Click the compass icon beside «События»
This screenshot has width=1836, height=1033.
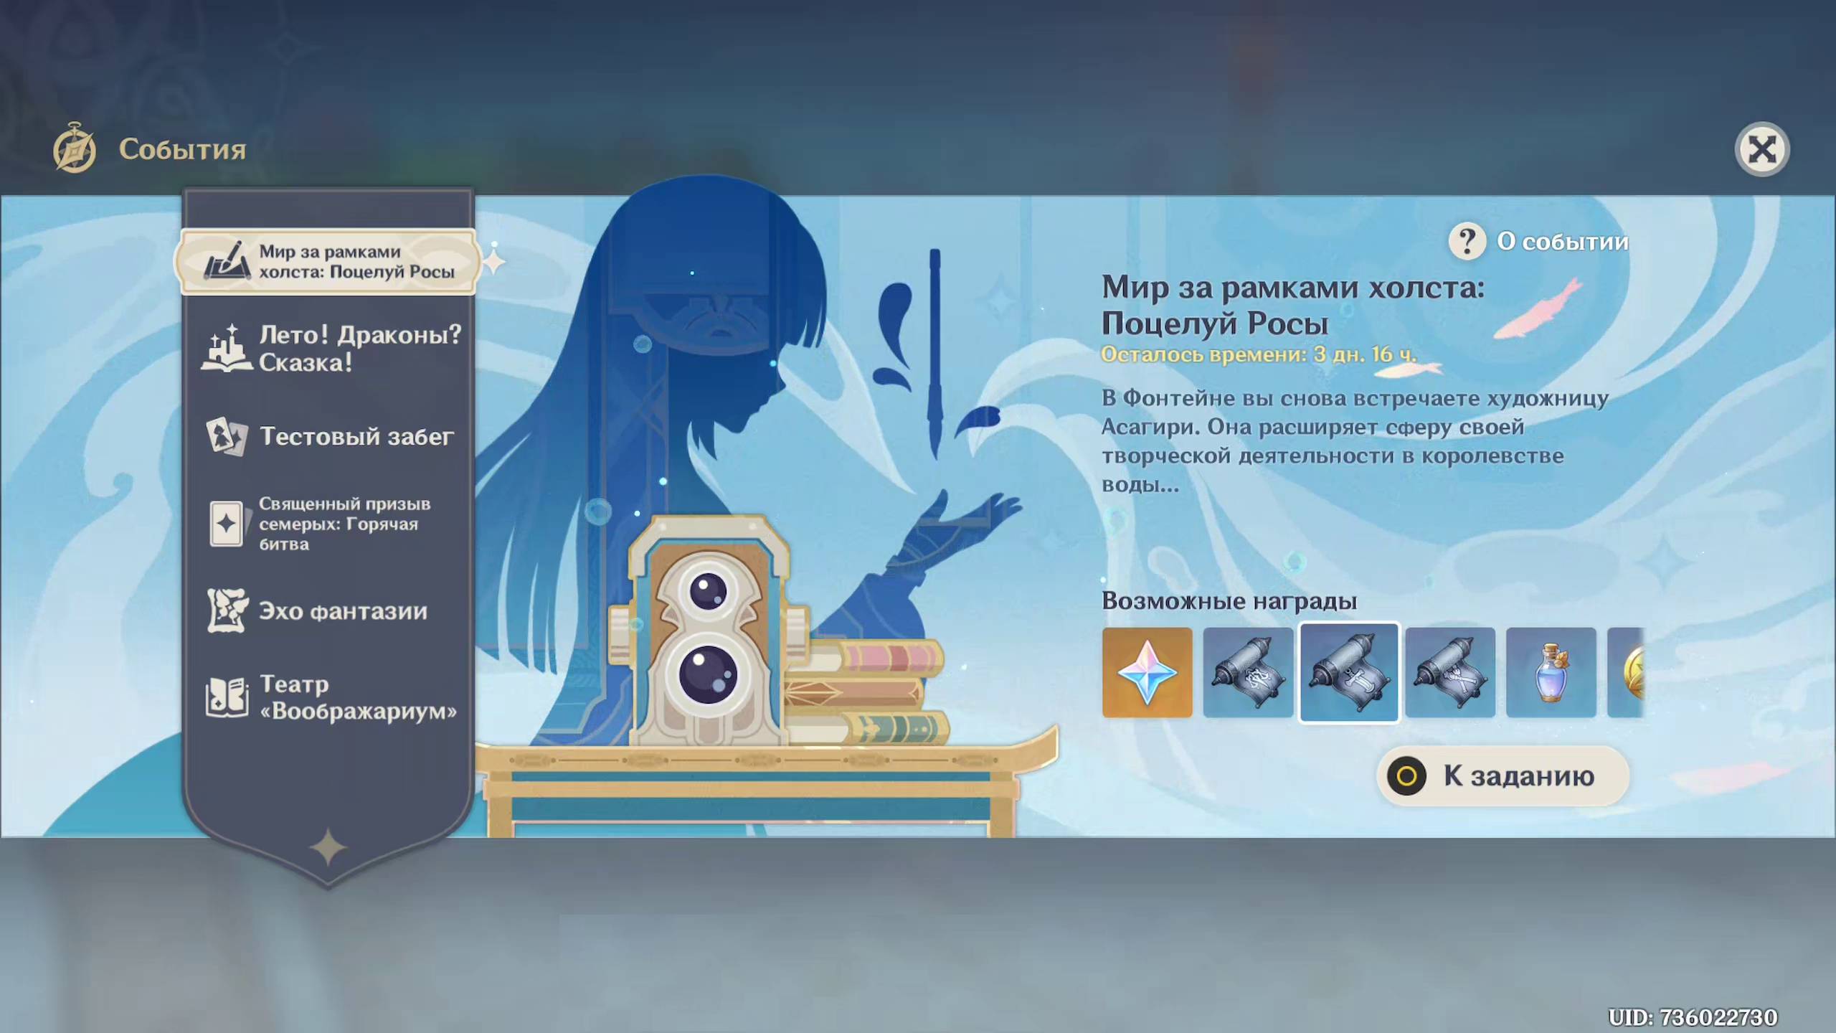pos(75,149)
